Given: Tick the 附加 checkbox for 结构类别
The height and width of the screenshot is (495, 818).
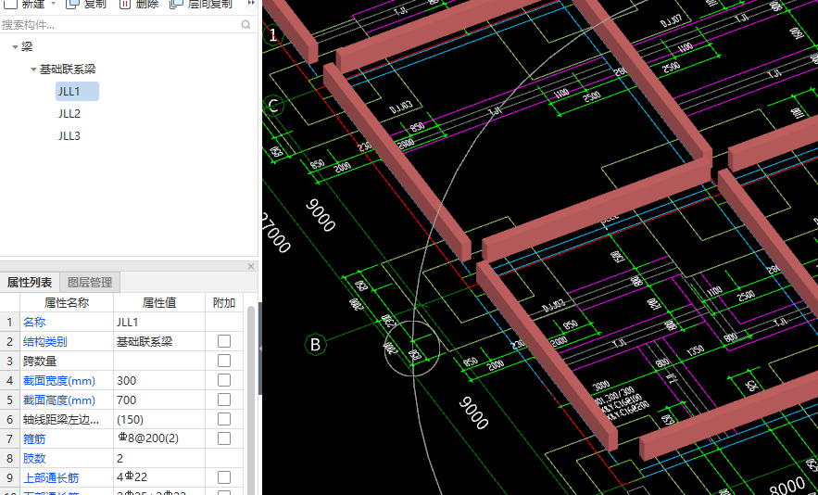Looking at the screenshot, I should point(224,341).
